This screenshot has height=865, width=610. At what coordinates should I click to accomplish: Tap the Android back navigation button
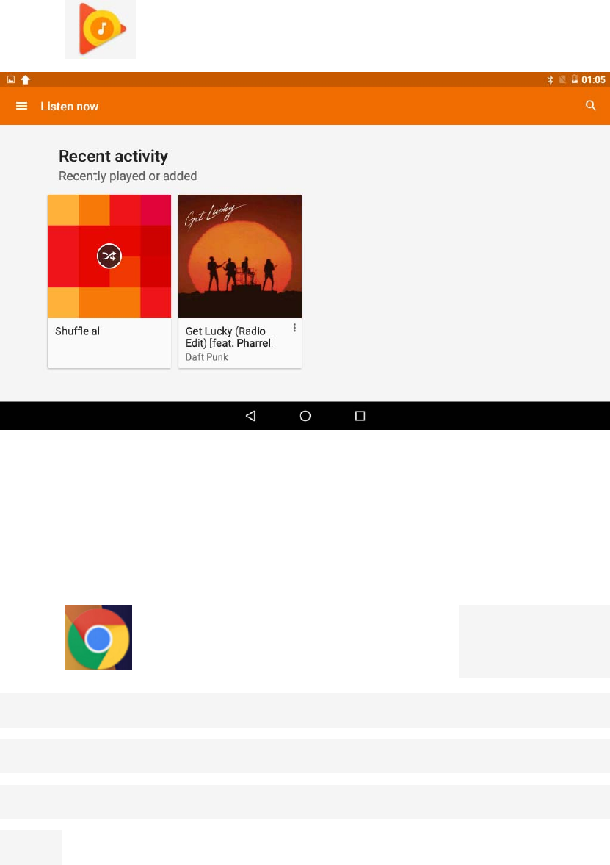click(x=251, y=416)
